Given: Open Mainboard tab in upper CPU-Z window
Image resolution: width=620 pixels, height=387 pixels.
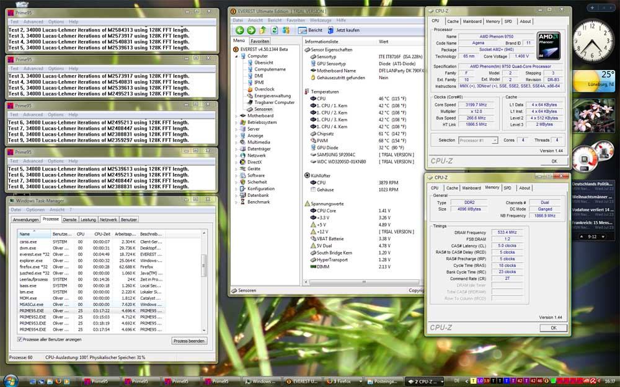Looking at the screenshot, I should coord(472,21).
